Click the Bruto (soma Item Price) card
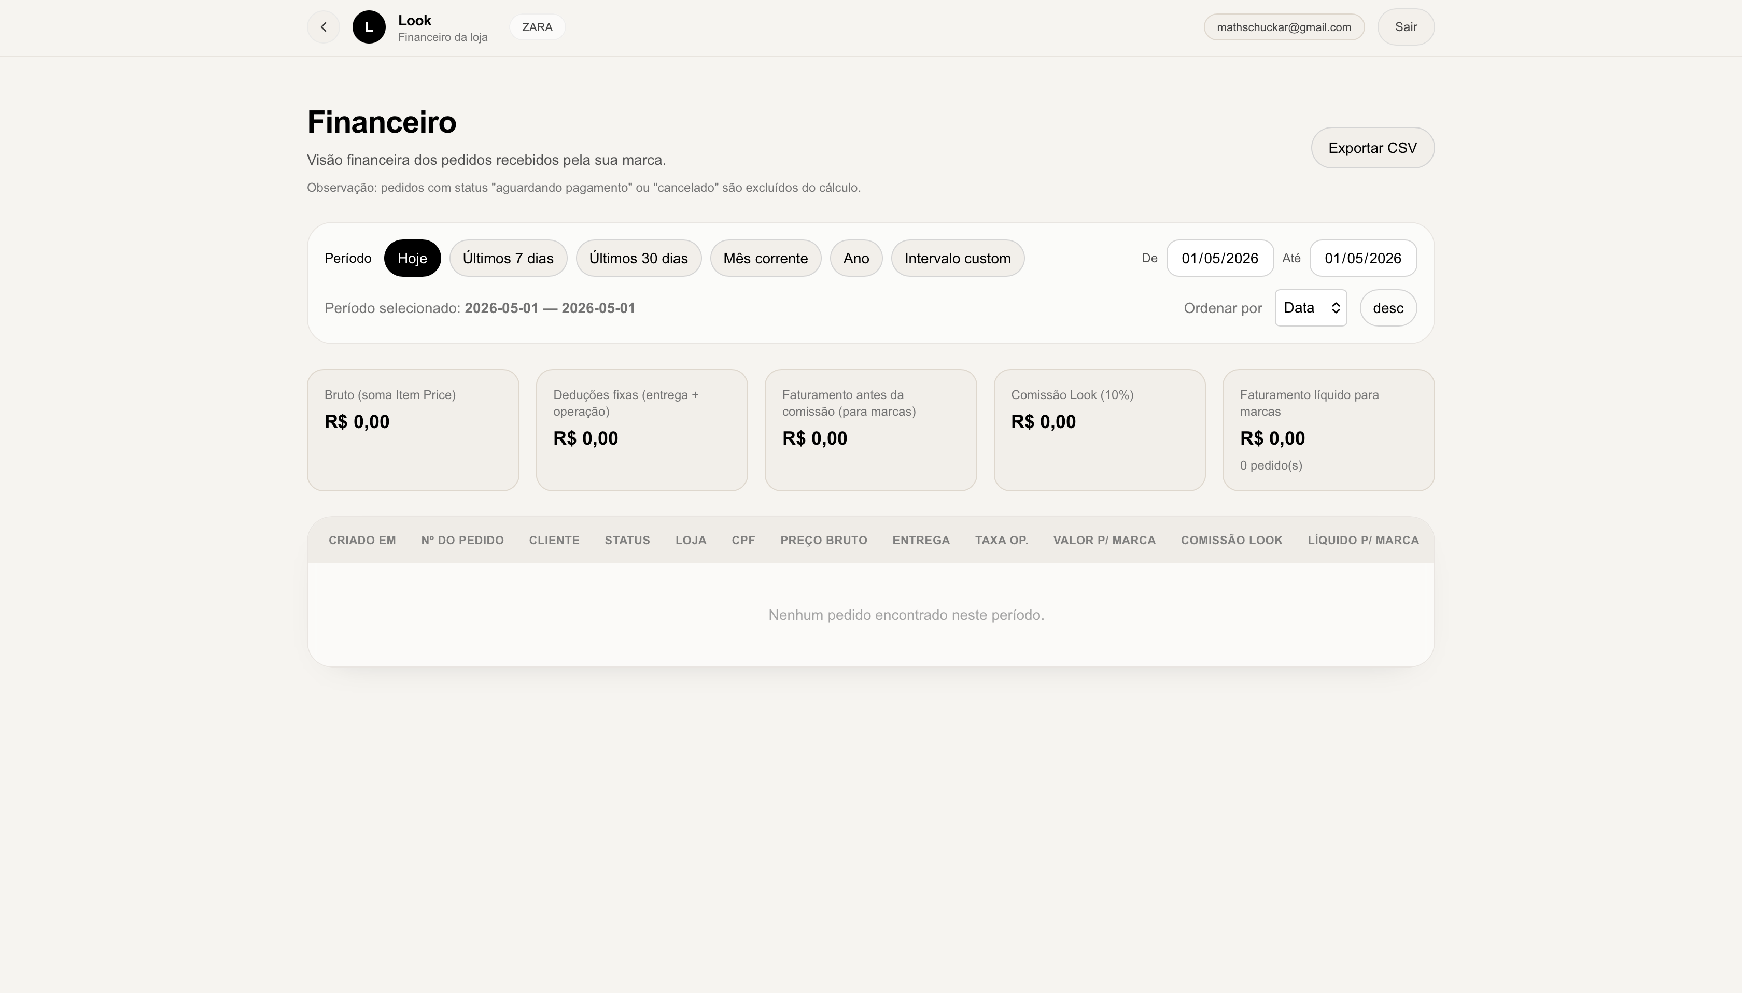1742x993 pixels. (x=413, y=430)
